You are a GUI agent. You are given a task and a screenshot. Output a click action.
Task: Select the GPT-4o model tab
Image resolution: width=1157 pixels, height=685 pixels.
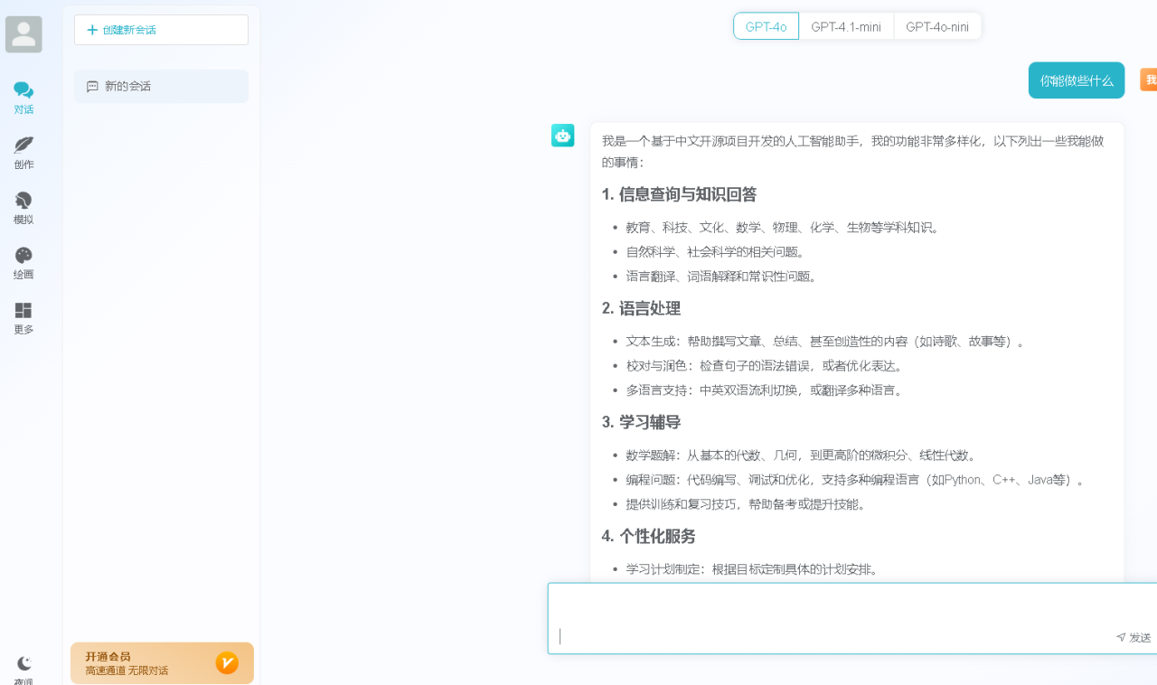pyautogui.click(x=766, y=27)
